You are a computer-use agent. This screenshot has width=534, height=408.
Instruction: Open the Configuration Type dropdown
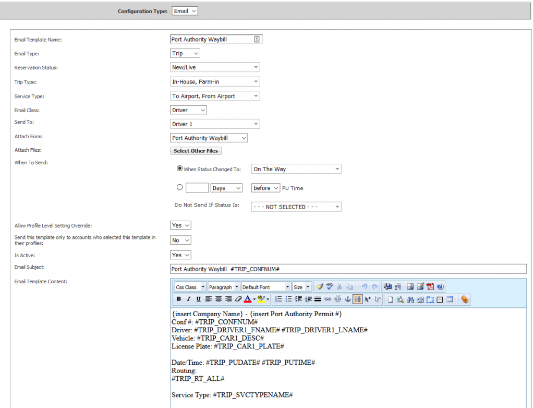click(185, 11)
